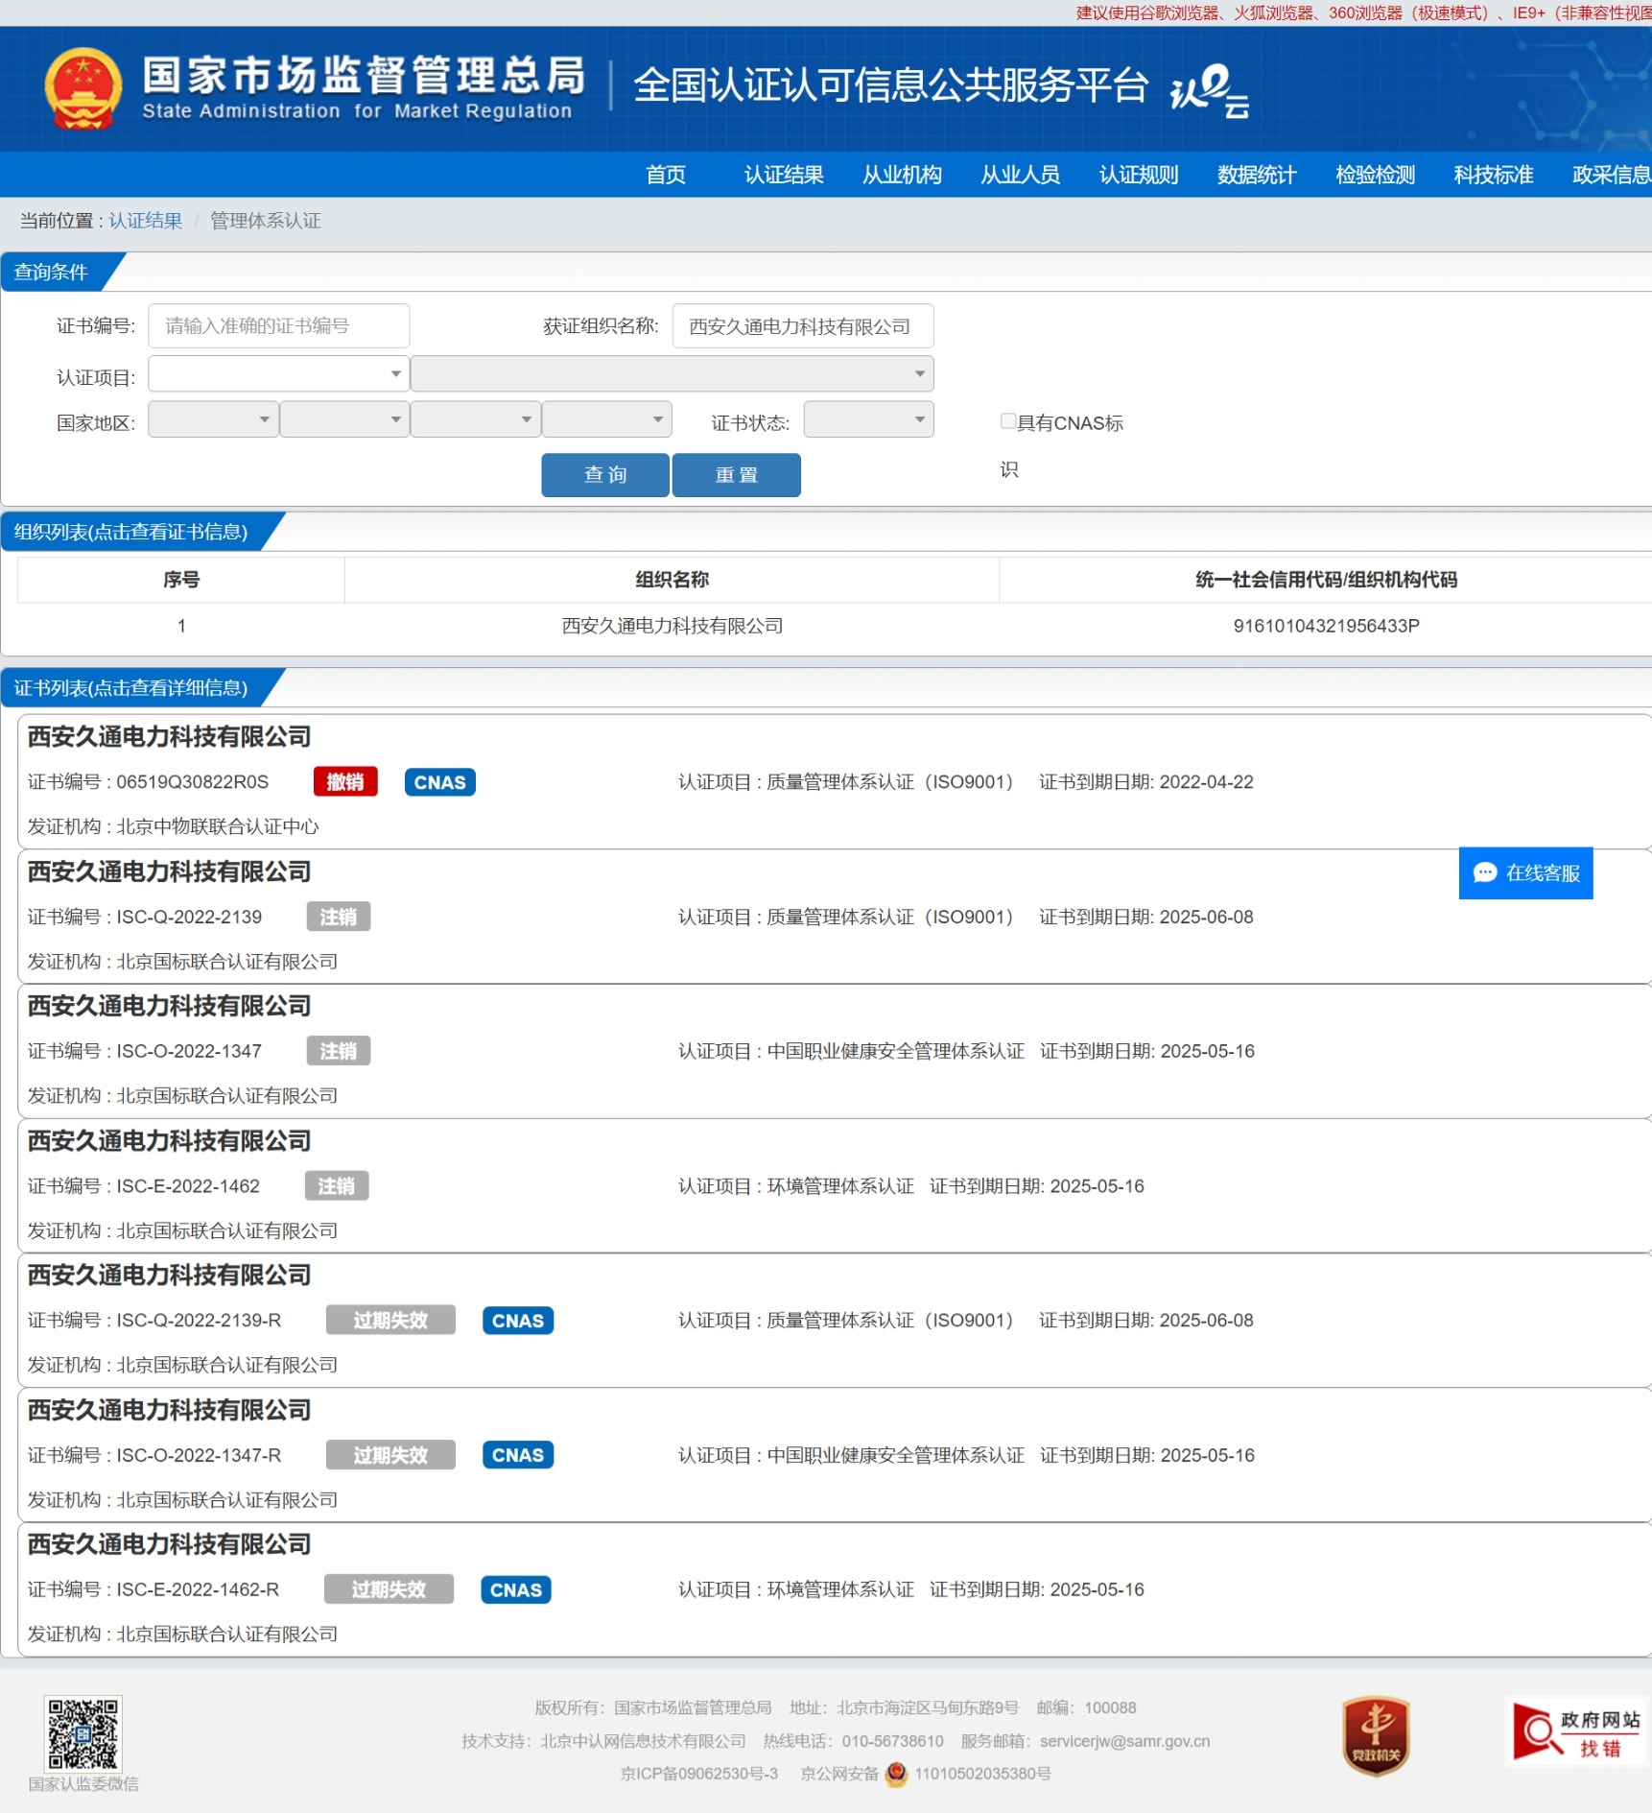Click 证书列表(点击查看详细信息) section header

130,688
